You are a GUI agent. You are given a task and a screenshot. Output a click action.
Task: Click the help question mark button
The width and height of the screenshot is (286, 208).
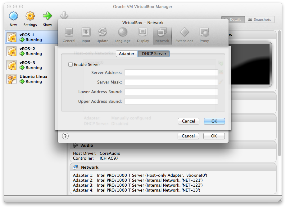[x=65, y=136]
